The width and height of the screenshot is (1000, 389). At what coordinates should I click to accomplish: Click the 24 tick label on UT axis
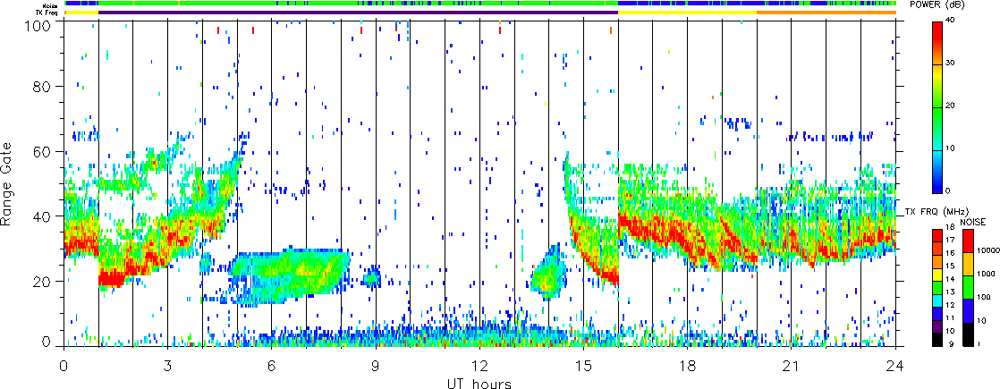(895, 366)
